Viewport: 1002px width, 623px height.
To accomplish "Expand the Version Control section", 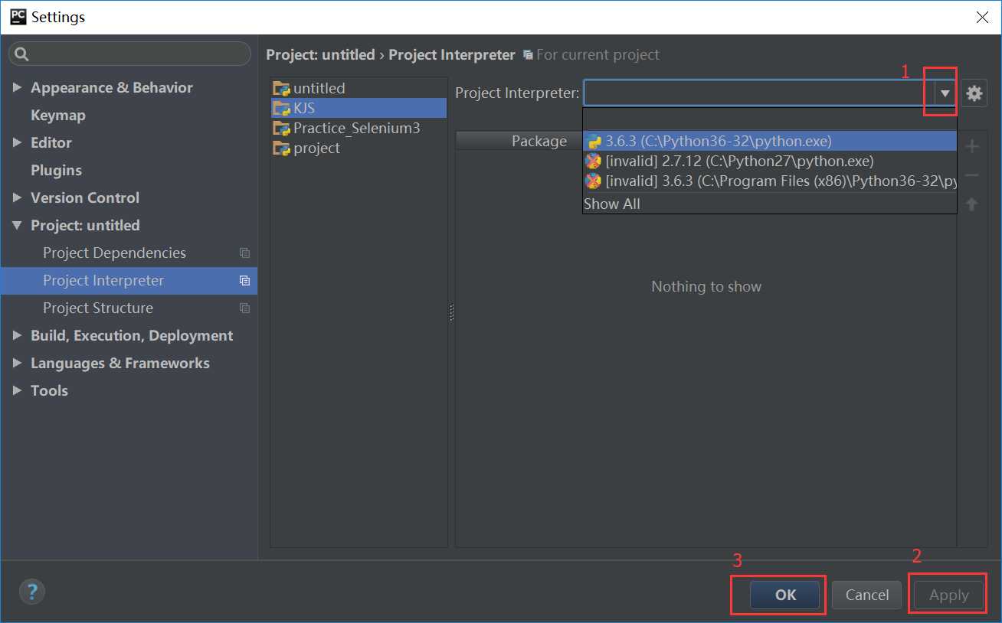I will 17,198.
